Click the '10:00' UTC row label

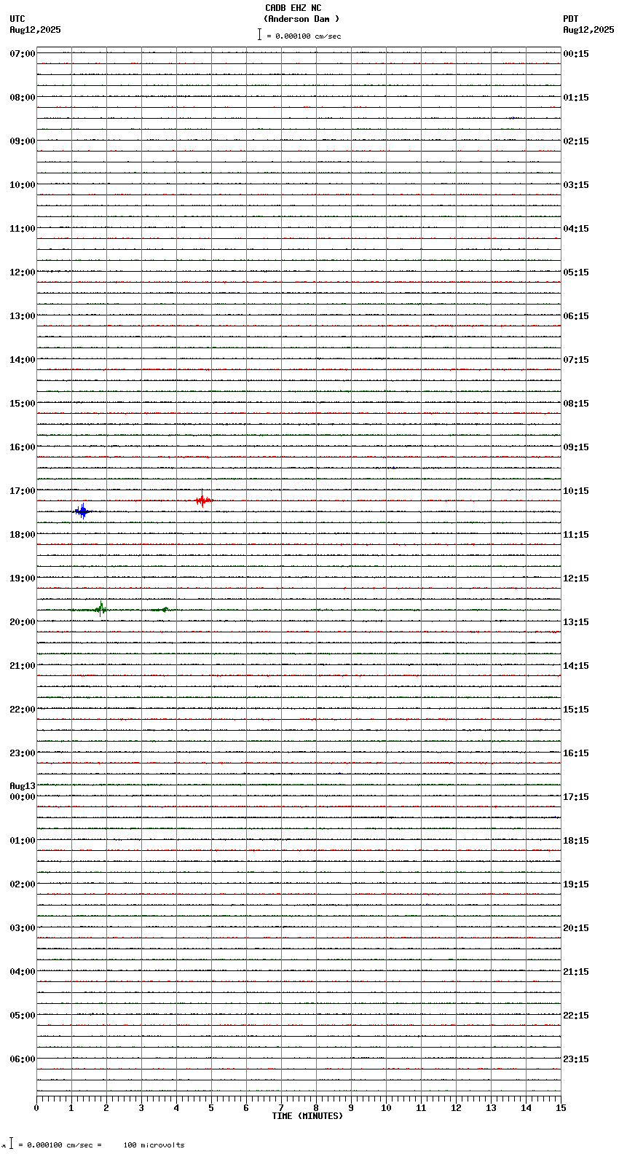pyautogui.click(x=23, y=185)
